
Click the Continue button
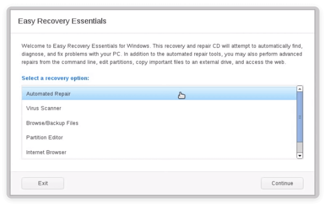click(x=282, y=183)
